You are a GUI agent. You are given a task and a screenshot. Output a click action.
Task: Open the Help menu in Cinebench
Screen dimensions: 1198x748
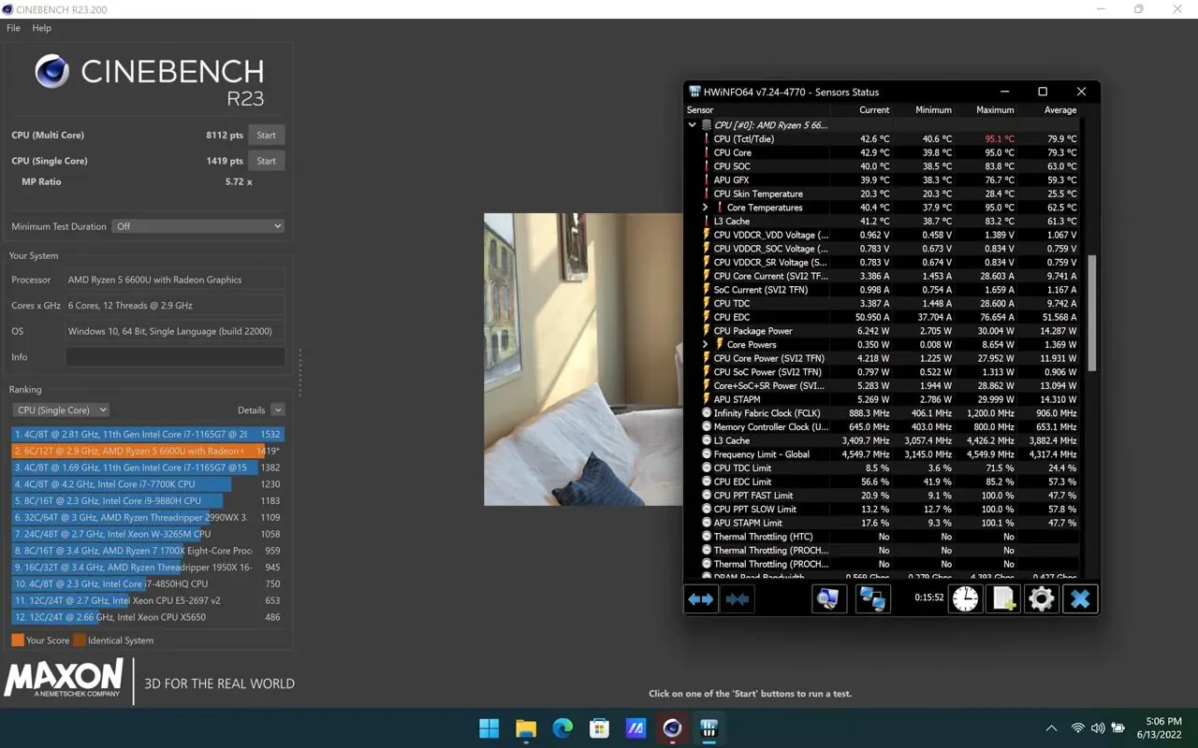42,28
